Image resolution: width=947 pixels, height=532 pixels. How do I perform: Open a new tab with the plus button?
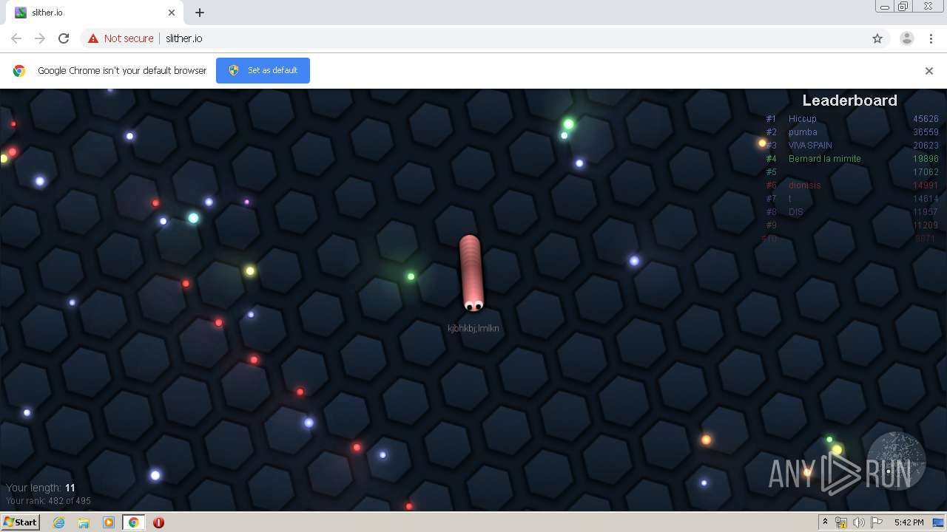[x=200, y=13]
